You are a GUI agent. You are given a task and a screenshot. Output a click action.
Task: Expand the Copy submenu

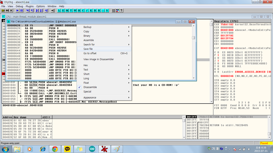pyautogui.click(x=104, y=31)
